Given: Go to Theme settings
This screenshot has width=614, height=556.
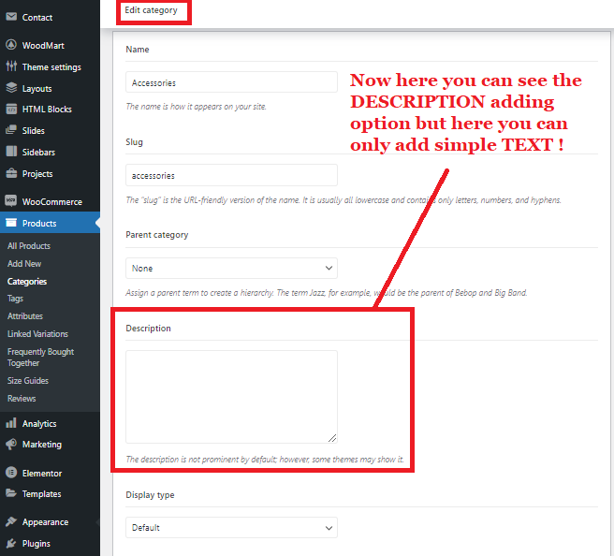Looking at the screenshot, I should [50, 67].
